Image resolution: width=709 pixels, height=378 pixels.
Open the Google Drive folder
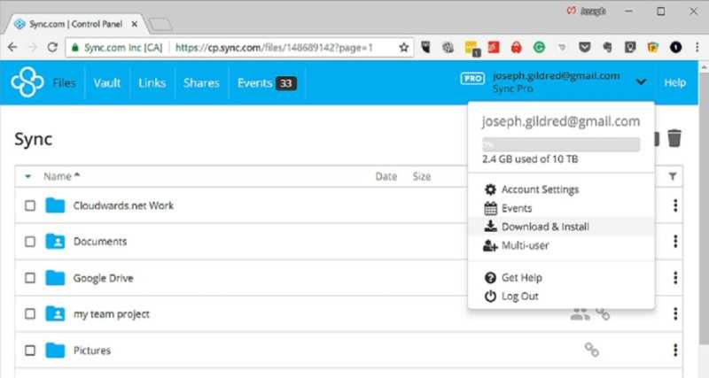[x=103, y=278]
